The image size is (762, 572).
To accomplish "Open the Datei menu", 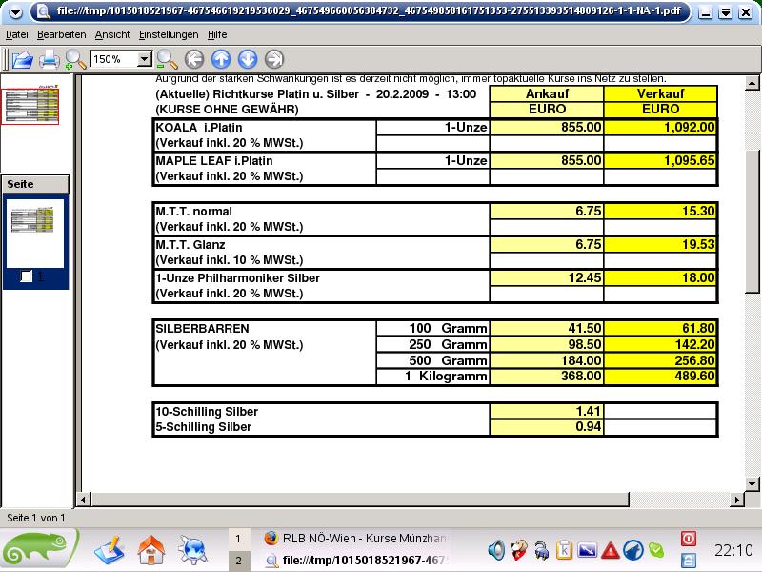I will click(x=17, y=34).
